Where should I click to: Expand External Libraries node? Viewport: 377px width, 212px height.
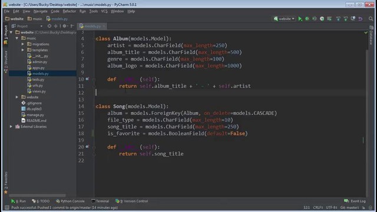coord(11,127)
